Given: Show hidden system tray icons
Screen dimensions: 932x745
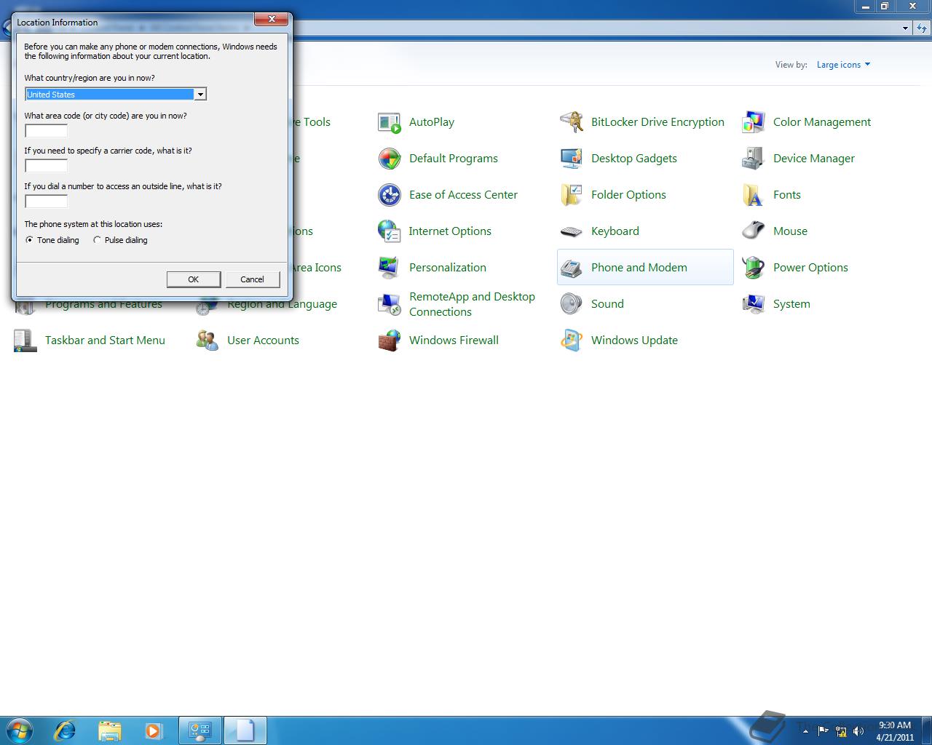Looking at the screenshot, I should 805,731.
